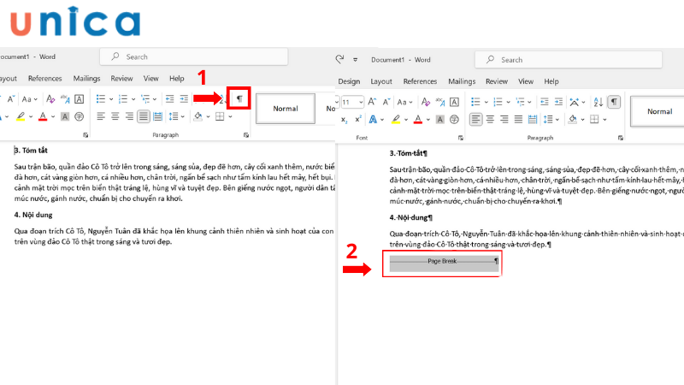Viewport: 684px width, 385px height.
Task: Click Decrease Font Size in right window
Action: (386, 102)
